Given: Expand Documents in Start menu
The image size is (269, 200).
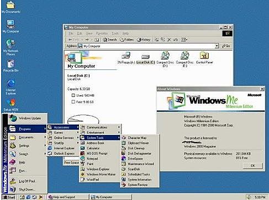Looking at the screenshot, I should tap(27, 137).
